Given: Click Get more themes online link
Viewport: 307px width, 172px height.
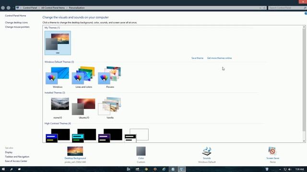Looking at the screenshot, I should (x=219, y=58).
